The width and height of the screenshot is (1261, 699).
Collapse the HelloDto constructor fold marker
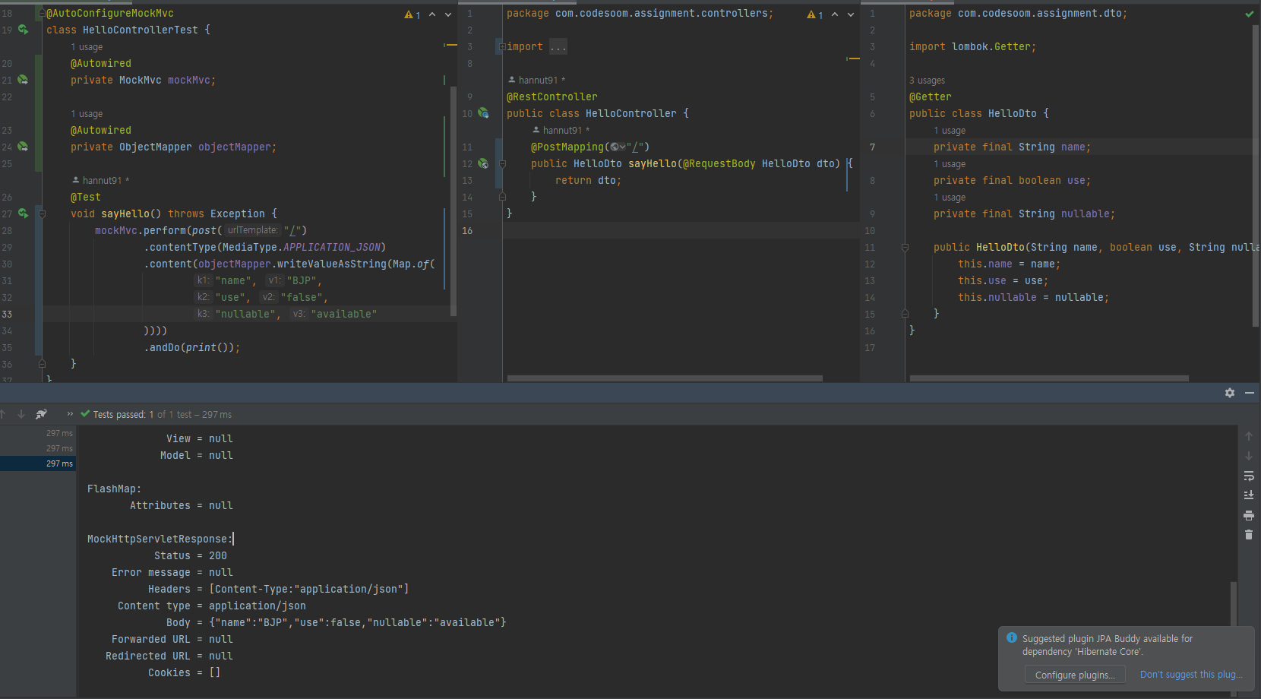pyautogui.click(x=905, y=248)
